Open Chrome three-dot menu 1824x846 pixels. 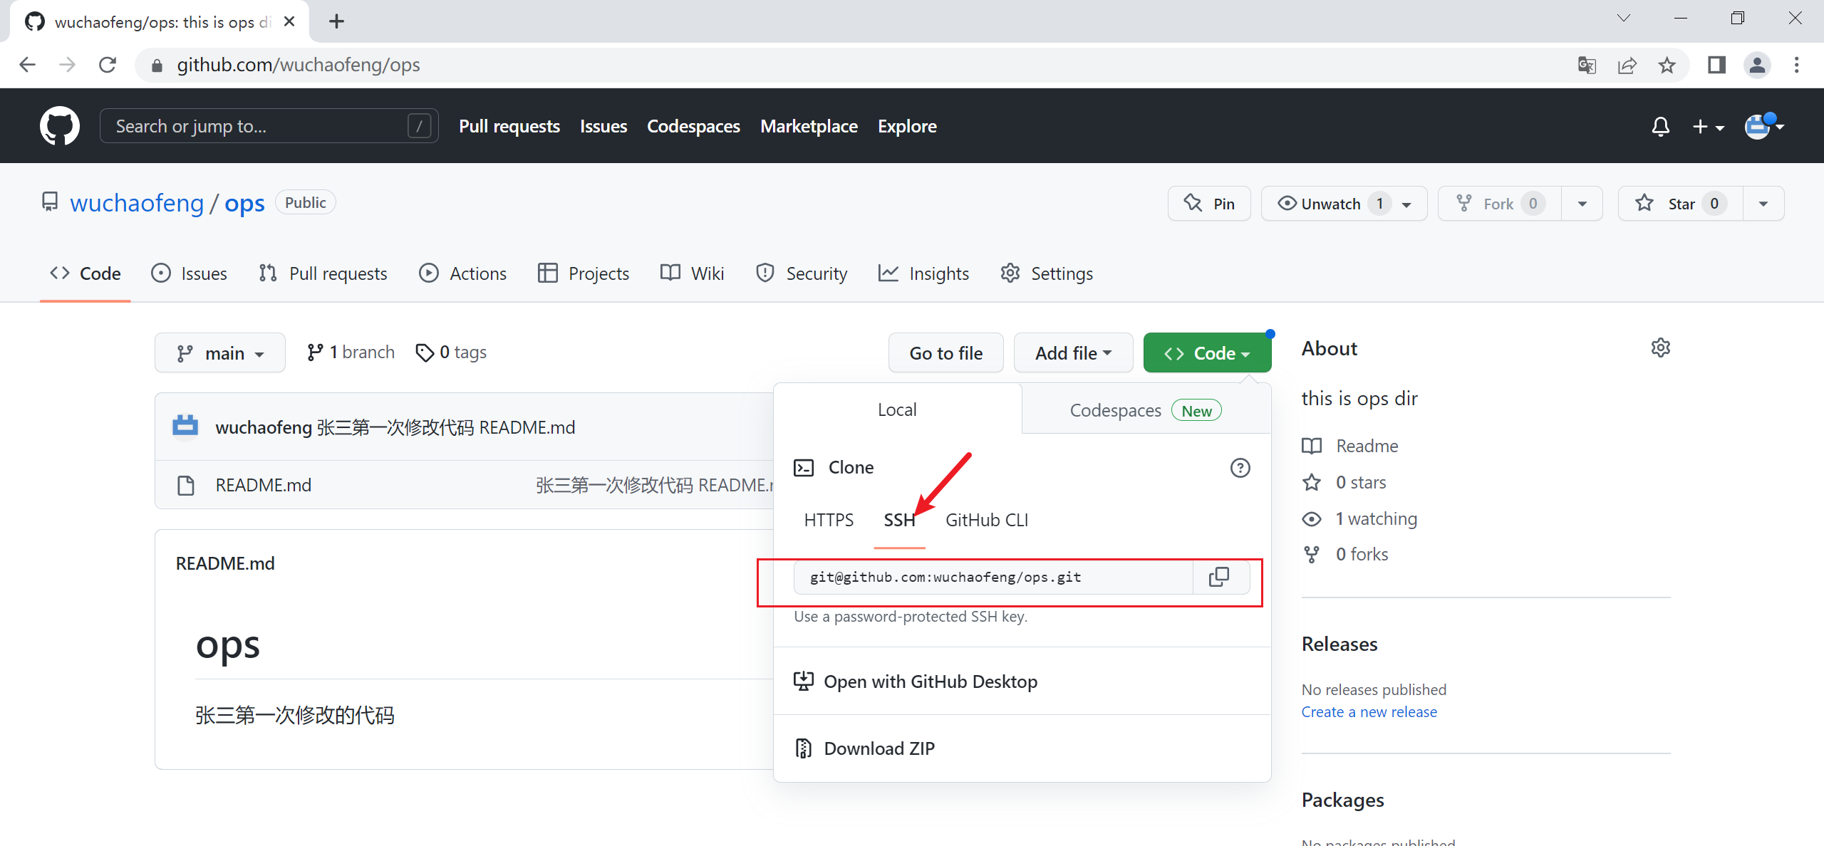click(1797, 66)
